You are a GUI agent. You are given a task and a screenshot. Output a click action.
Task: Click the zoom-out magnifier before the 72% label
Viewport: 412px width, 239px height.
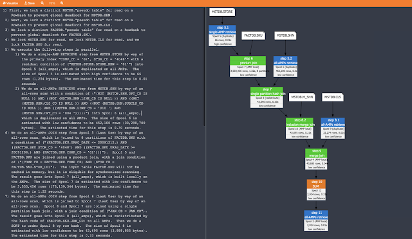coord(42,3)
